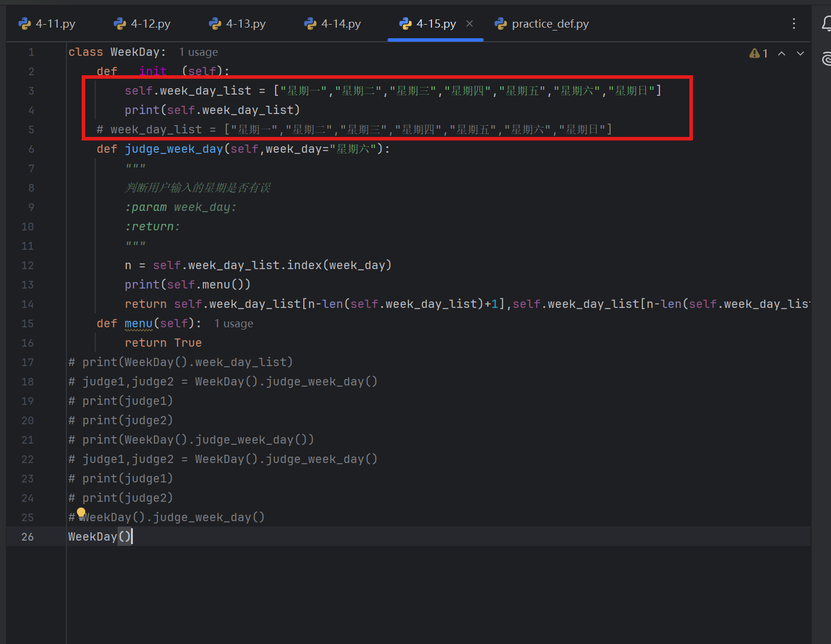Open the practice_def.py tab

coord(542,24)
